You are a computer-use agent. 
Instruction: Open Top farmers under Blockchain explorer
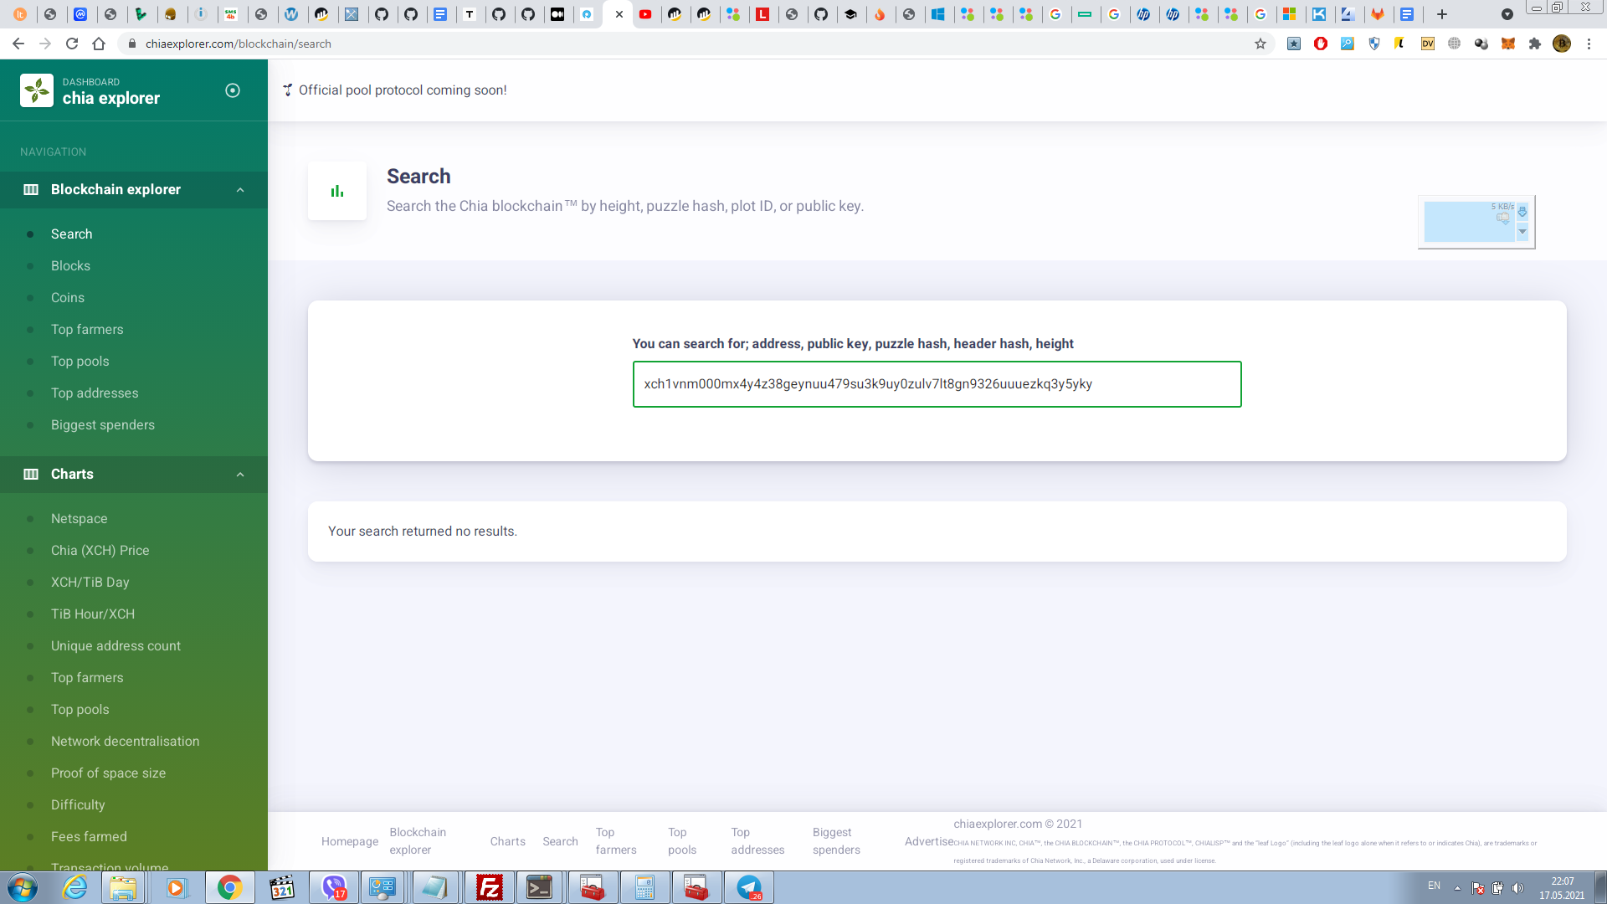(x=87, y=329)
